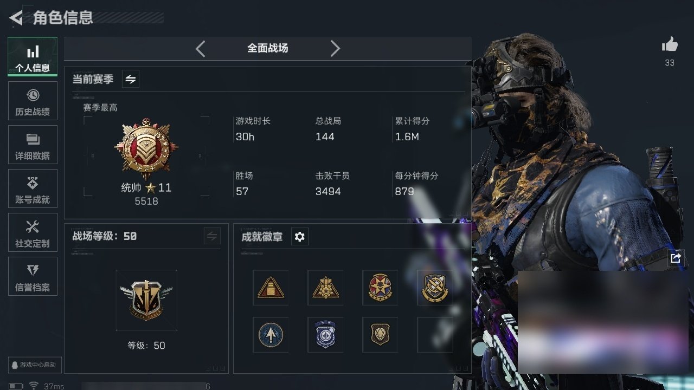Screen dimensions: 694x390
Task: Select the first pyramid achievement badge
Action: tap(271, 288)
